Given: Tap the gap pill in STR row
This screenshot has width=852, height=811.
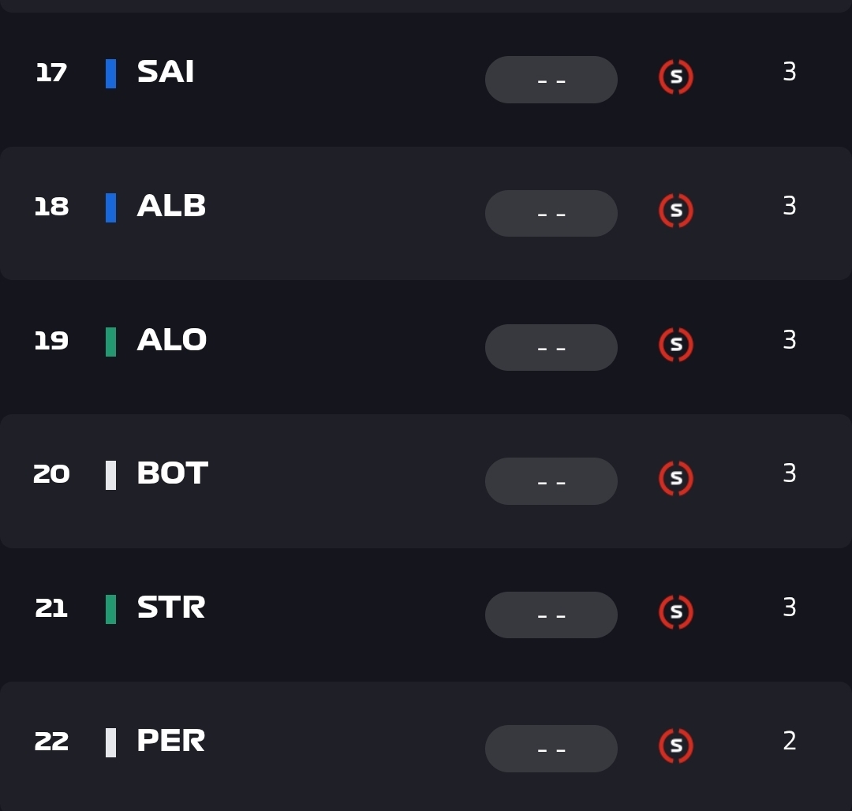Looking at the screenshot, I should 551,615.
